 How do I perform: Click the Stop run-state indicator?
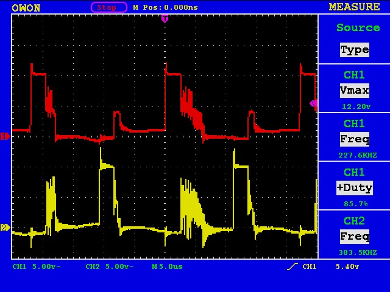pyautogui.click(x=109, y=7)
